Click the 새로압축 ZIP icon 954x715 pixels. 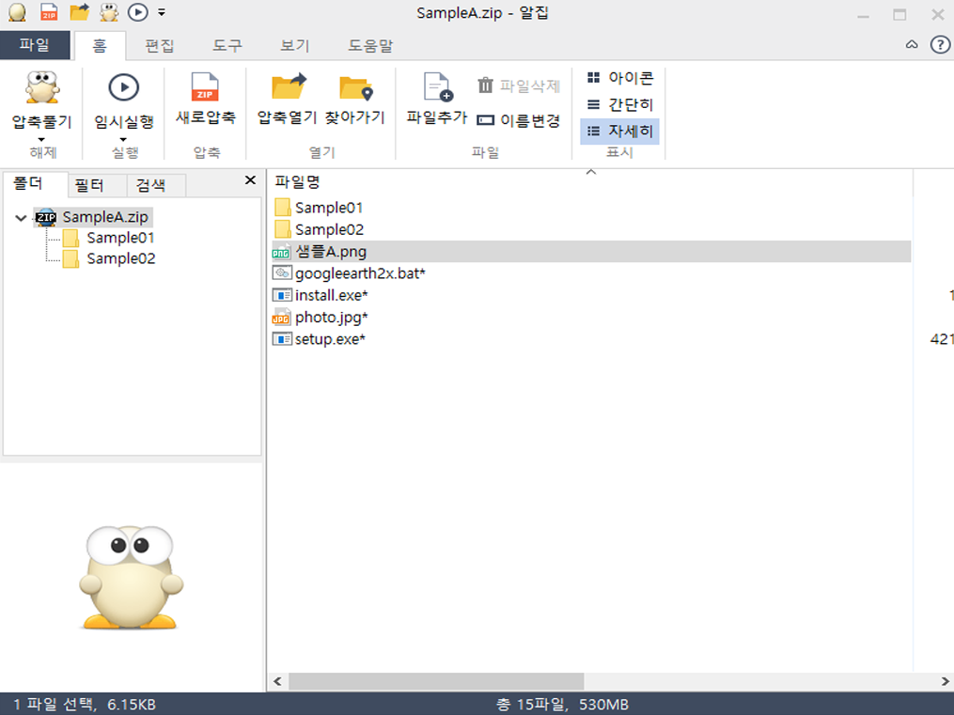click(x=205, y=87)
